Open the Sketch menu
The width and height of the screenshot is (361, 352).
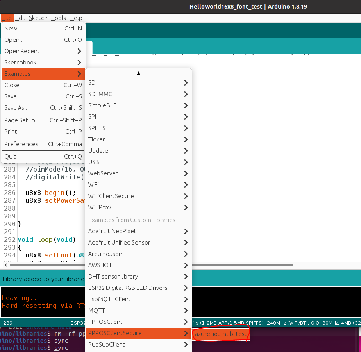click(38, 18)
